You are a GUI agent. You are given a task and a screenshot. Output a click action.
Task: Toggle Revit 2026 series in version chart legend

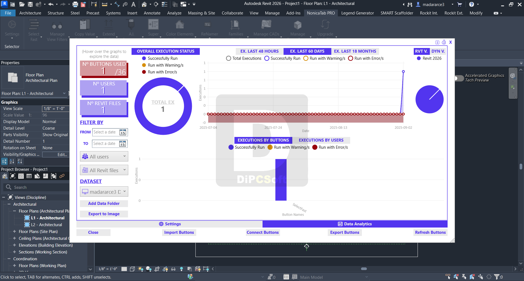429,58
